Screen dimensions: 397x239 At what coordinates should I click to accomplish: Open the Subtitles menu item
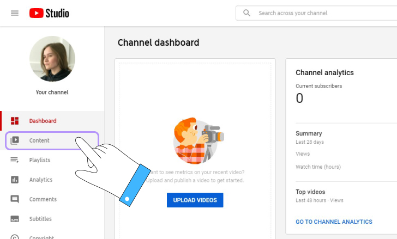[x=52, y=219]
